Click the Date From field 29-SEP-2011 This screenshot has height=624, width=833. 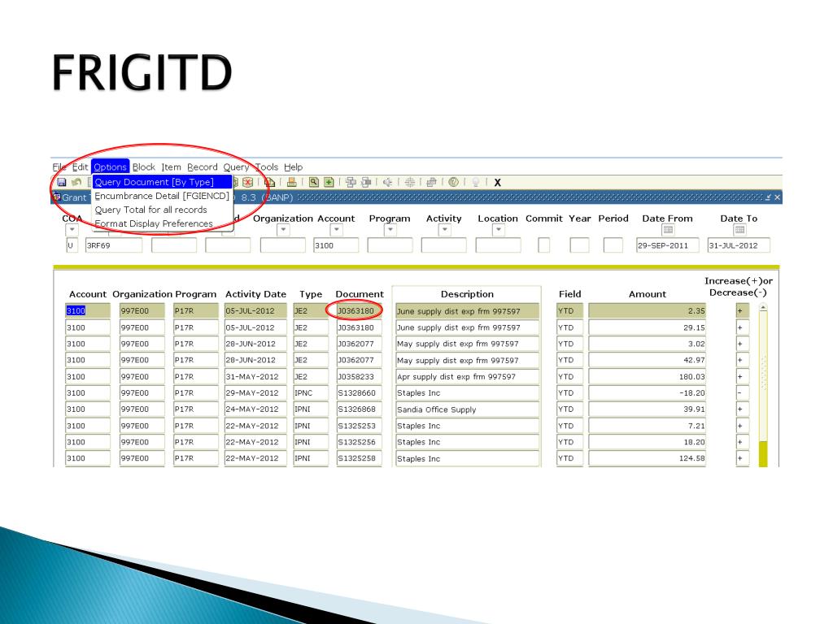[x=668, y=245]
